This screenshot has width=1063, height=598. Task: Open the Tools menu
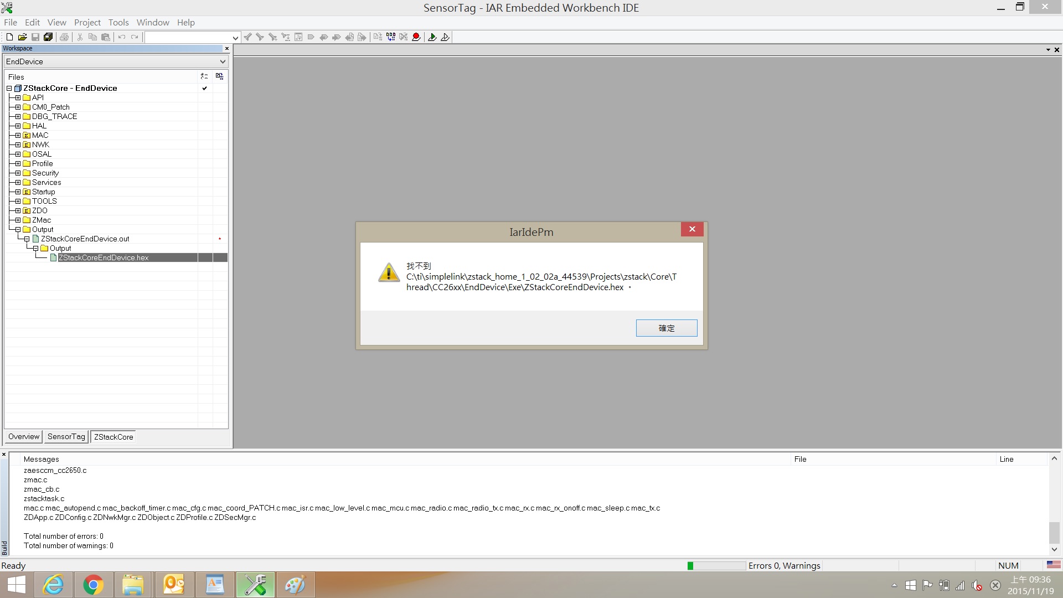coord(118,22)
